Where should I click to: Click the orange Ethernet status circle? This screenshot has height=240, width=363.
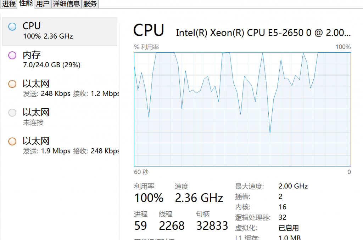coord(12,84)
